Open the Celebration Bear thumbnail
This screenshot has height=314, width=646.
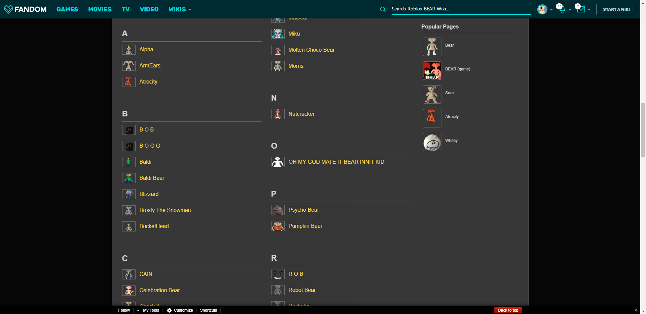(129, 291)
